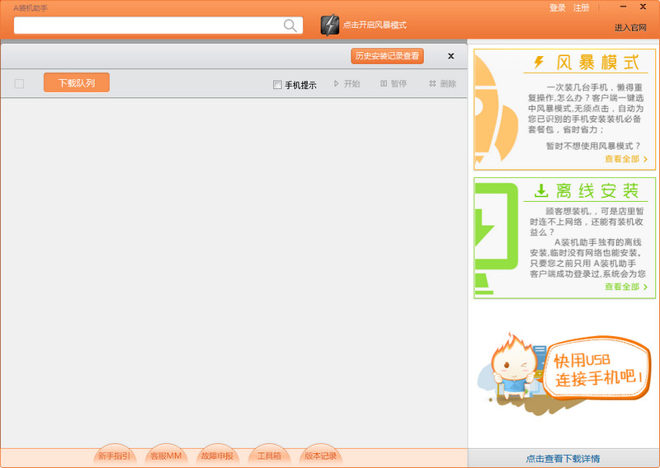The height and width of the screenshot is (468, 660).
Task: Open the 工具箱 tab
Action: tap(269, 456)
